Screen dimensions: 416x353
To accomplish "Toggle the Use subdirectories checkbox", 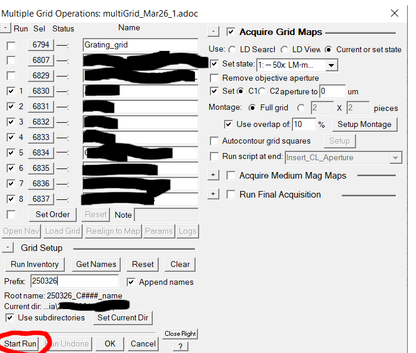I will 10,318.
